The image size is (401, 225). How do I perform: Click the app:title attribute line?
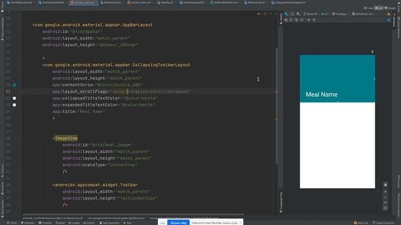tap(79, 112)
